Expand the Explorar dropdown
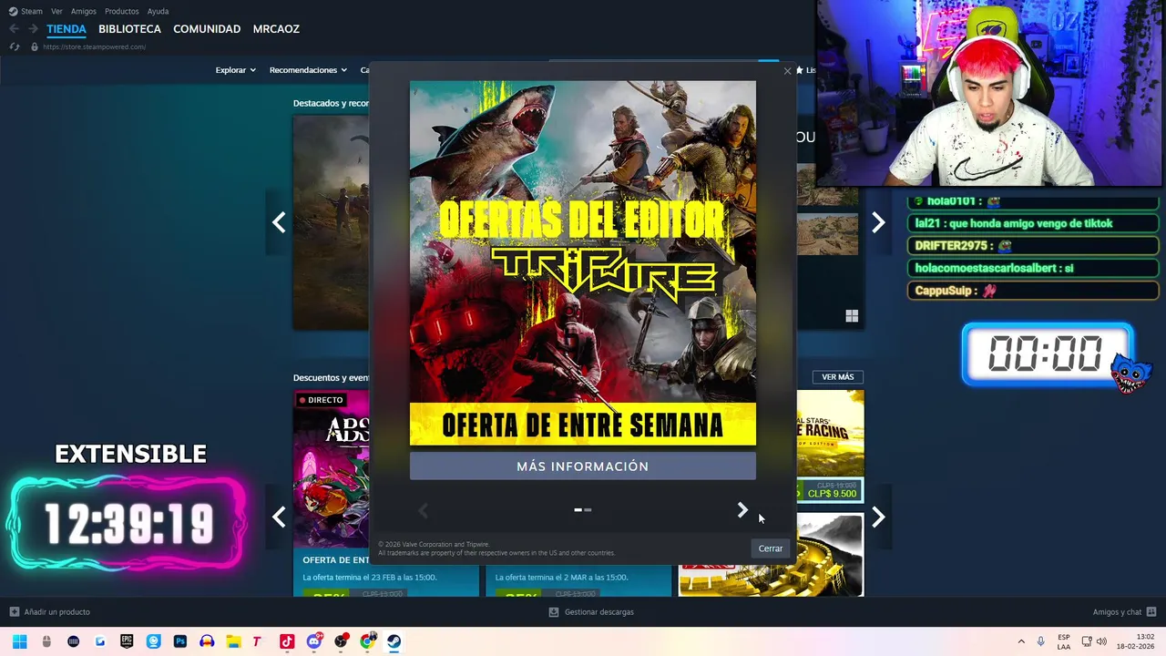1166x656 pixels. (236, 70)
